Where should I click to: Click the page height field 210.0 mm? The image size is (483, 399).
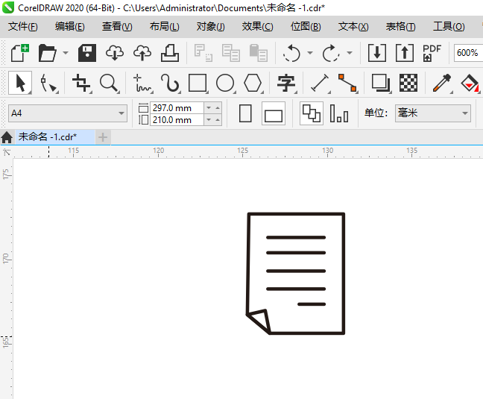point(177,120)
